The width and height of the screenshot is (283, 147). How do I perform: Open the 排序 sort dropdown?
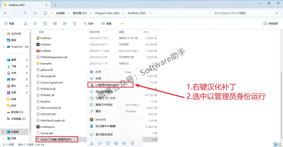coord(90,24)
